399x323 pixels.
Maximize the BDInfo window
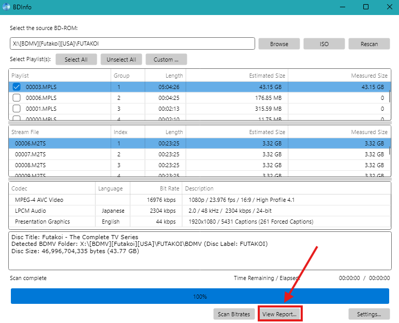(366, 7)
